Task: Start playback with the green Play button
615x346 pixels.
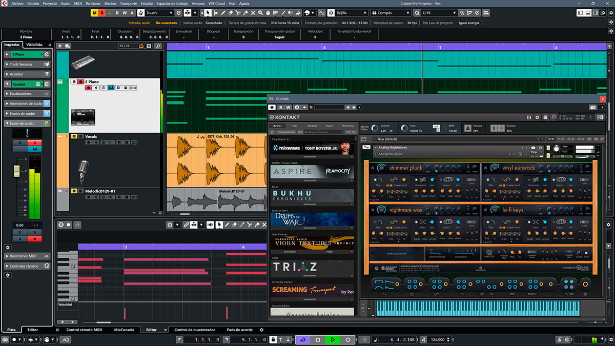Action: 333,339
